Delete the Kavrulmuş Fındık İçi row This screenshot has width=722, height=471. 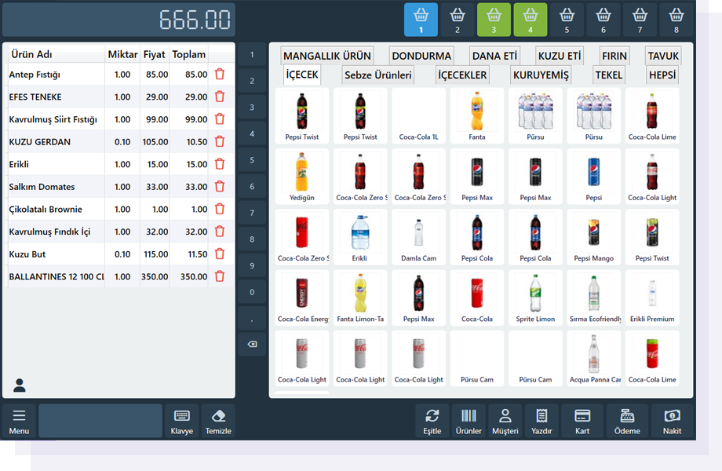click(x=220, y=232)
